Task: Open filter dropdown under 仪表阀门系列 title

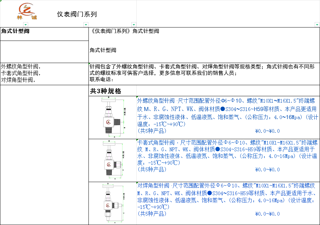Action: (x=86, y=24)
